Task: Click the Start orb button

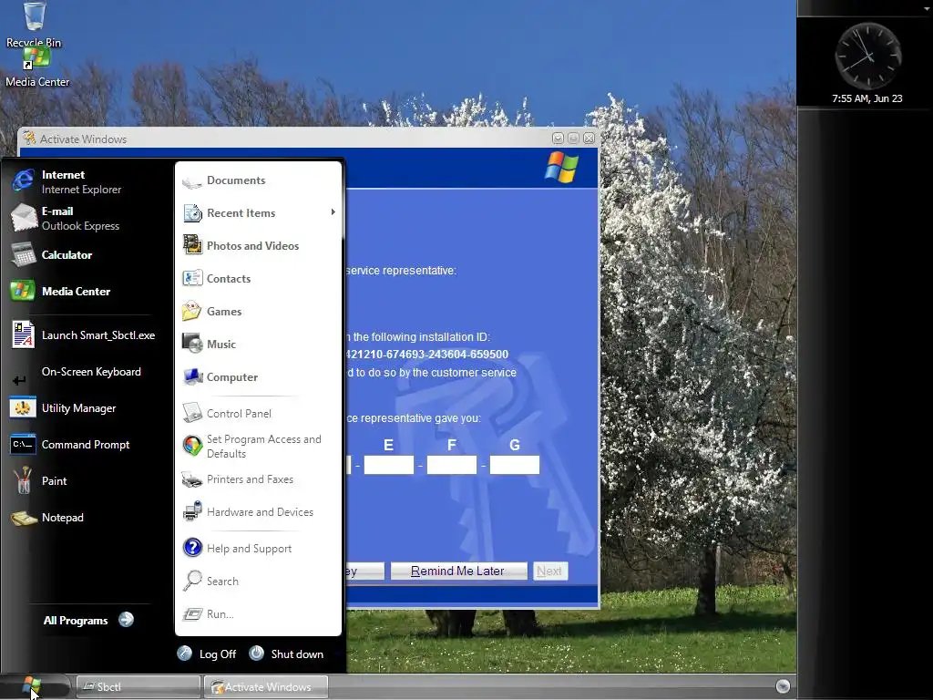Action: click(x=32, y=686)
